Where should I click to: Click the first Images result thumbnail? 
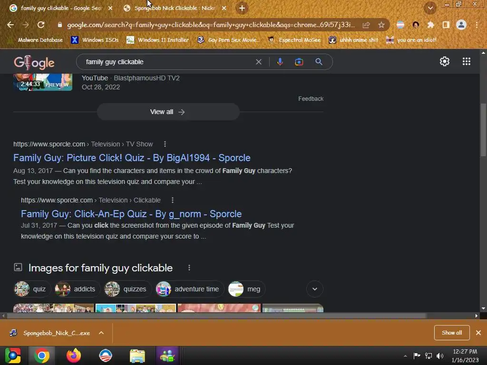[53, 308]
